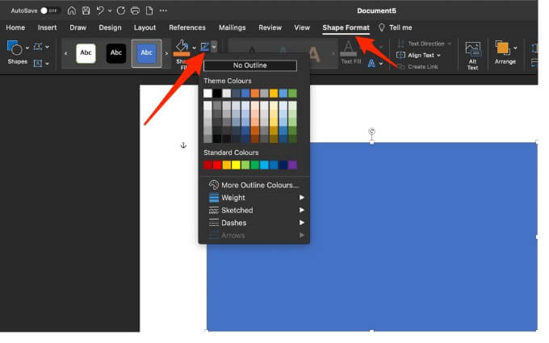The width and height of the screenshot is (549, 343).
Task: Click the New Document page icon
Action: [x=149, y=10]
